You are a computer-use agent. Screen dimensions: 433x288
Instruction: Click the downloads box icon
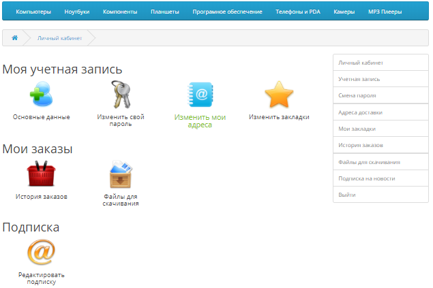click(121, 174)
